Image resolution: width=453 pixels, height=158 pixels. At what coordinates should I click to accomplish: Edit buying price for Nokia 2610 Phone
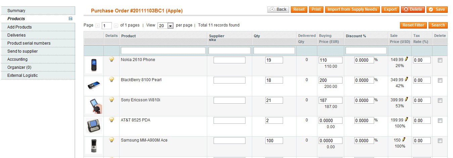pos(330,60)
